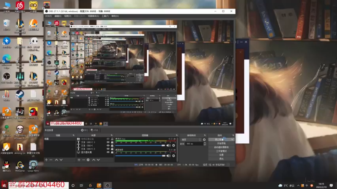Move the selected source down

[x=98, y=160]
